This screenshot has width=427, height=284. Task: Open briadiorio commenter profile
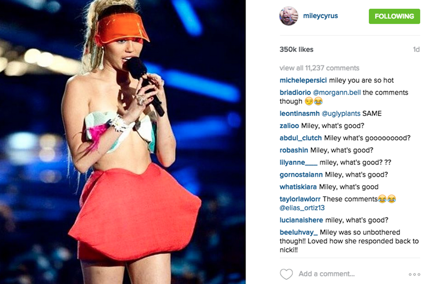click(x=295, y=92)
